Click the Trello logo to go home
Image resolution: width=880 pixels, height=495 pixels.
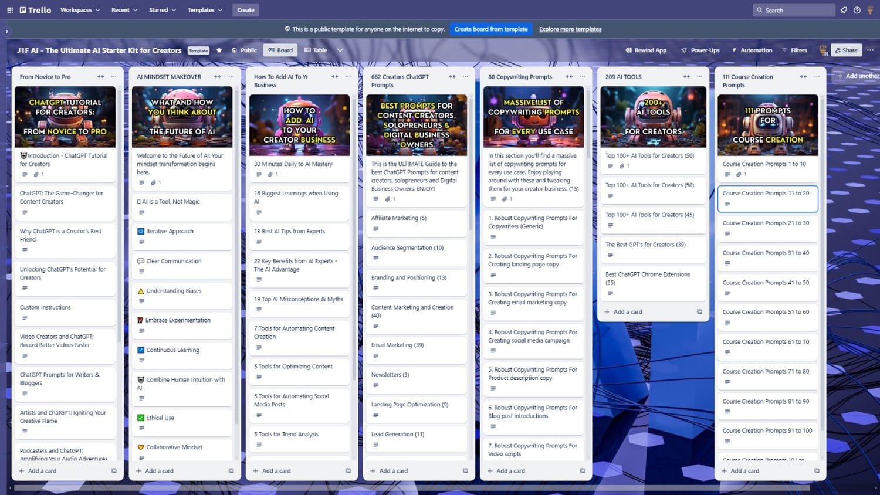pyautogui.click(x=35, y=10)
